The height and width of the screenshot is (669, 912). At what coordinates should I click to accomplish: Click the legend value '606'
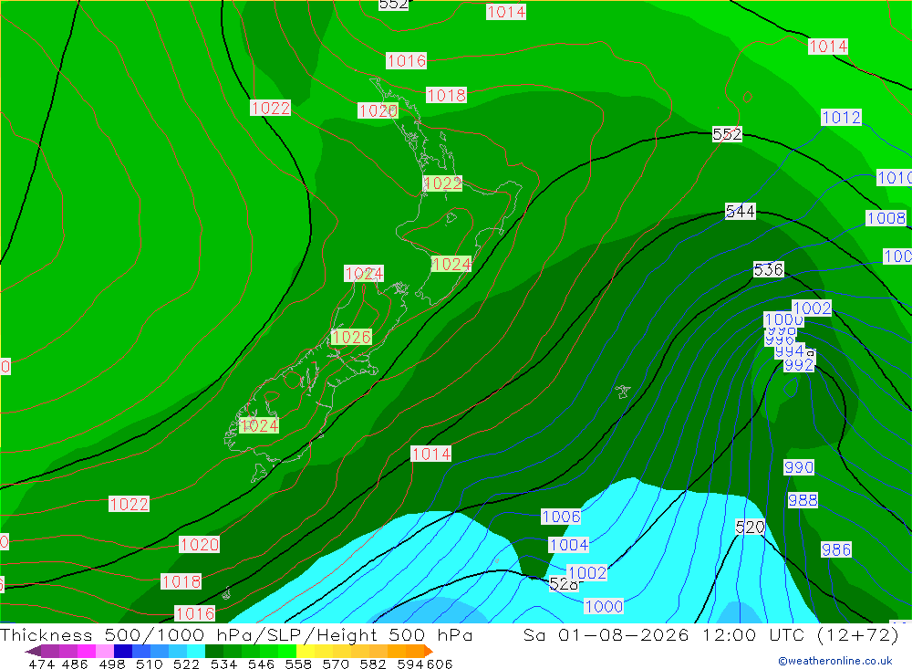point(440,664)
